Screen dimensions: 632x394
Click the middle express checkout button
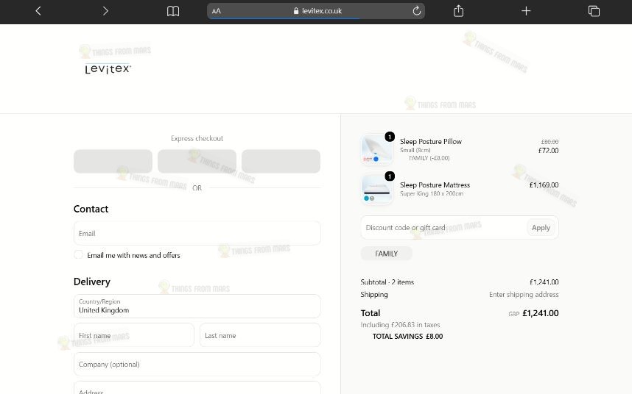click(x=197, y=161)
